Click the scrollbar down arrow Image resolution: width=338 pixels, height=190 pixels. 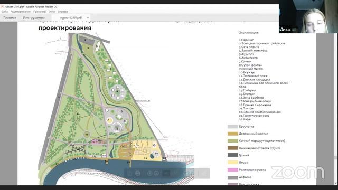336,183
